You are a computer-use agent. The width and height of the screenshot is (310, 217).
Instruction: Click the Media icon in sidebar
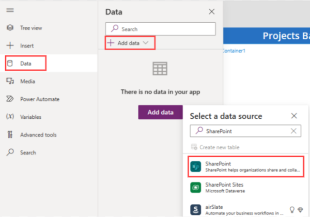pos(10,81)
